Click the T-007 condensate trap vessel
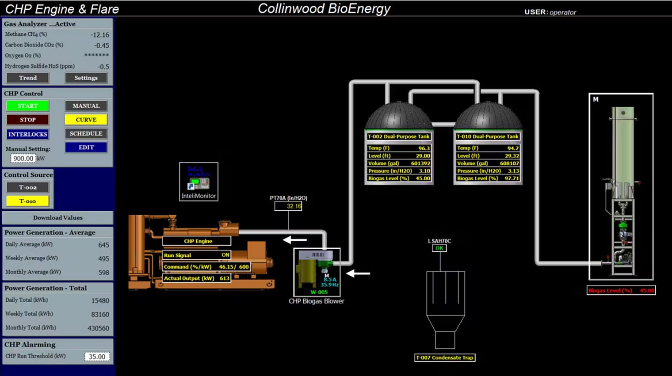The width and height of the screenshot is (672, 376). tap(445, 305)
